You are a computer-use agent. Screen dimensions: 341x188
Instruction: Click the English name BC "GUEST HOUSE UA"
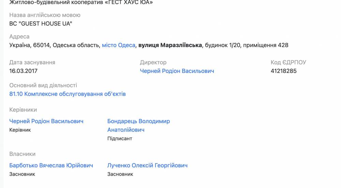point(41,23)
